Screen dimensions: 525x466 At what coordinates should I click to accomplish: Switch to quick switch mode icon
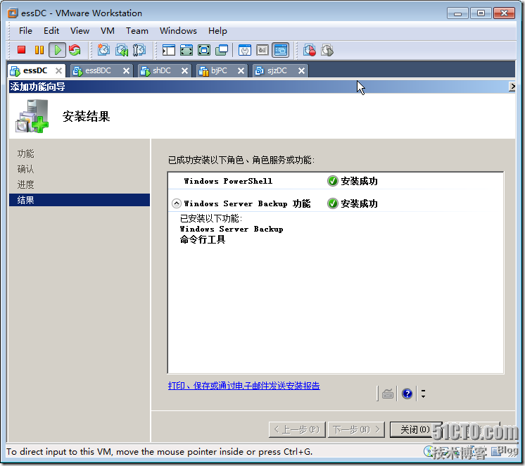pos(186,50)
